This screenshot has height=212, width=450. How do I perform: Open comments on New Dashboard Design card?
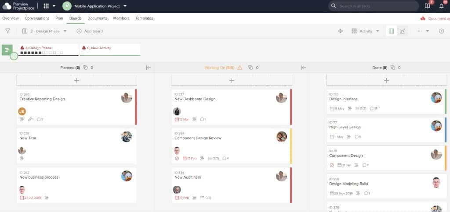point(203,119)
